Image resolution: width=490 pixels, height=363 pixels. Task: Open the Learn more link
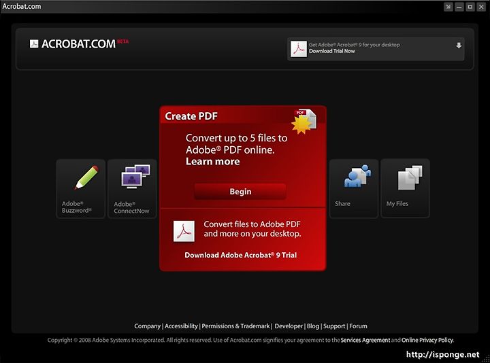pyautogui.click(x=213, y=161)
